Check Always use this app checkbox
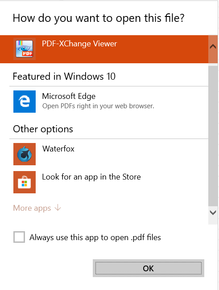Viewport: 219px width, 290px height. tap(19, 237)
